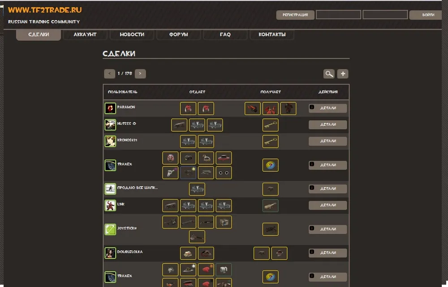Click DOUBLELOLKA's avatar
This screenshot has width=448, height=287.
[110, 253]
